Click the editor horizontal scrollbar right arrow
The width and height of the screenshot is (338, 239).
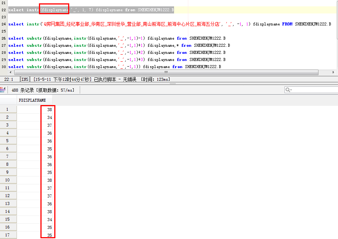click(x=333, y=72)
